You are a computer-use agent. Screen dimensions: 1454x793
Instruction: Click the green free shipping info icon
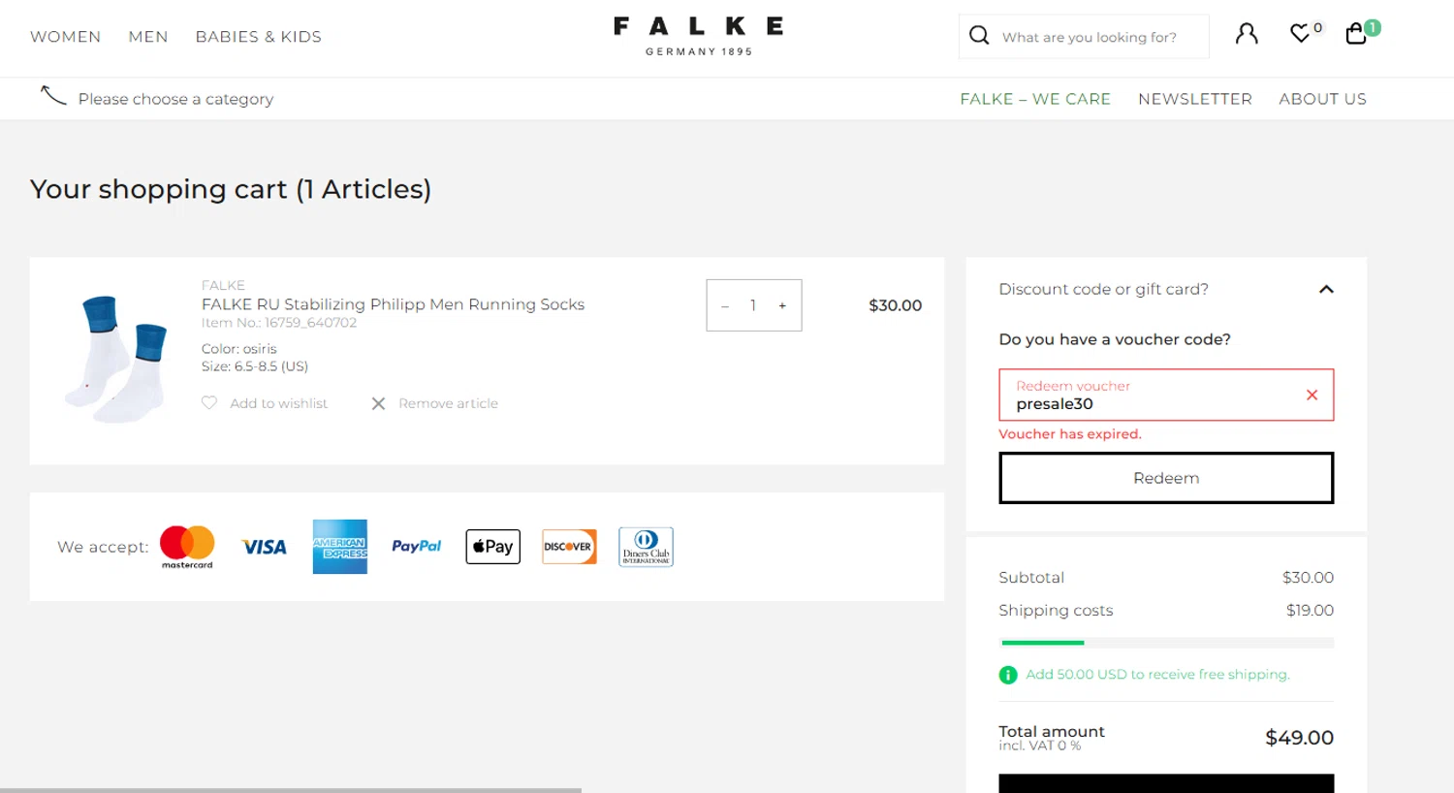[x=1008, y=675]
